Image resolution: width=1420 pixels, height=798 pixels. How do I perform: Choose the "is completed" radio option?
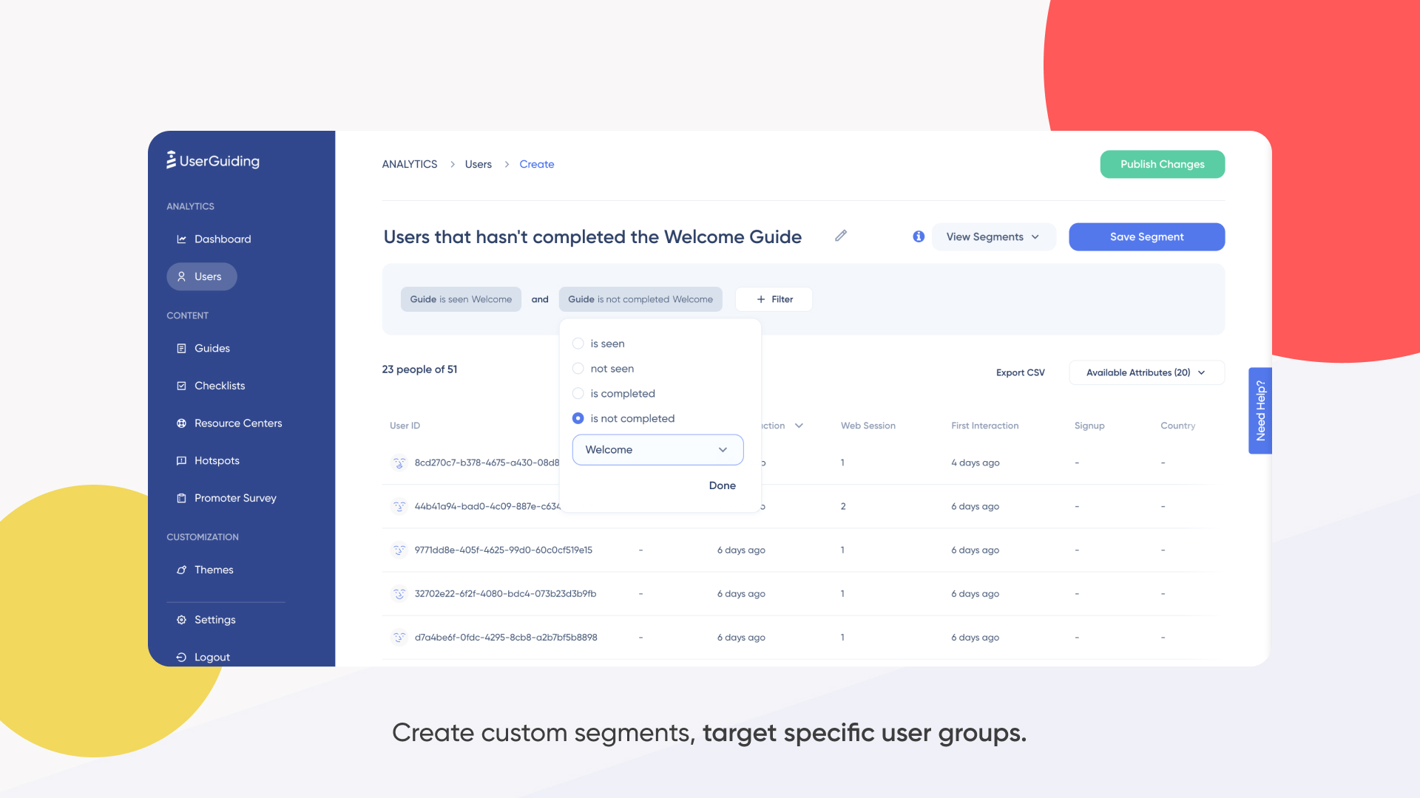tap(578, 394)
